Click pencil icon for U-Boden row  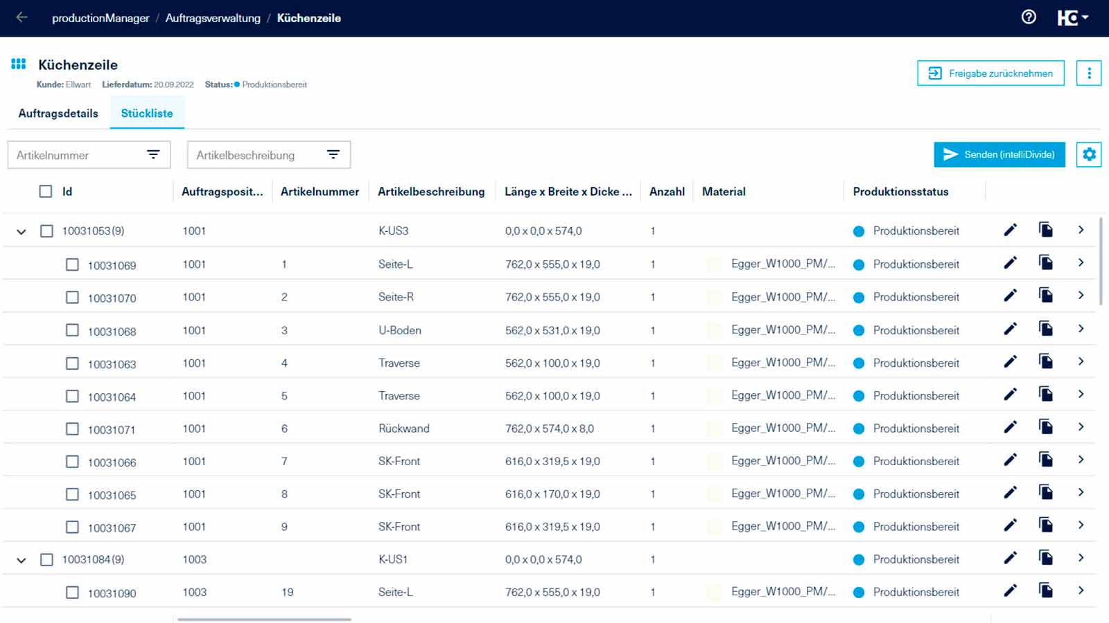pos(1010,329)
